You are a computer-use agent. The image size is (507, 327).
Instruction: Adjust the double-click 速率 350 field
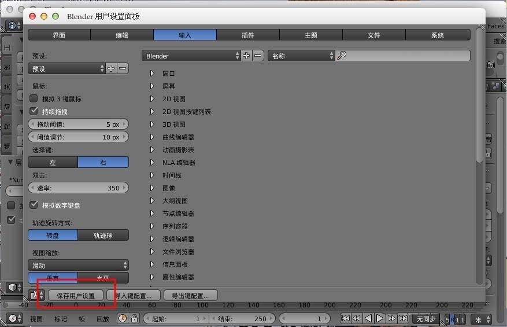point(78,188)
